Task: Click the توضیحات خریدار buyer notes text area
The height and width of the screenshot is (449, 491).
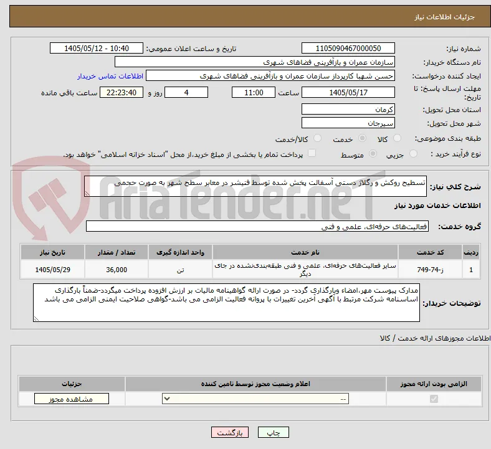Action: point(226,303)
